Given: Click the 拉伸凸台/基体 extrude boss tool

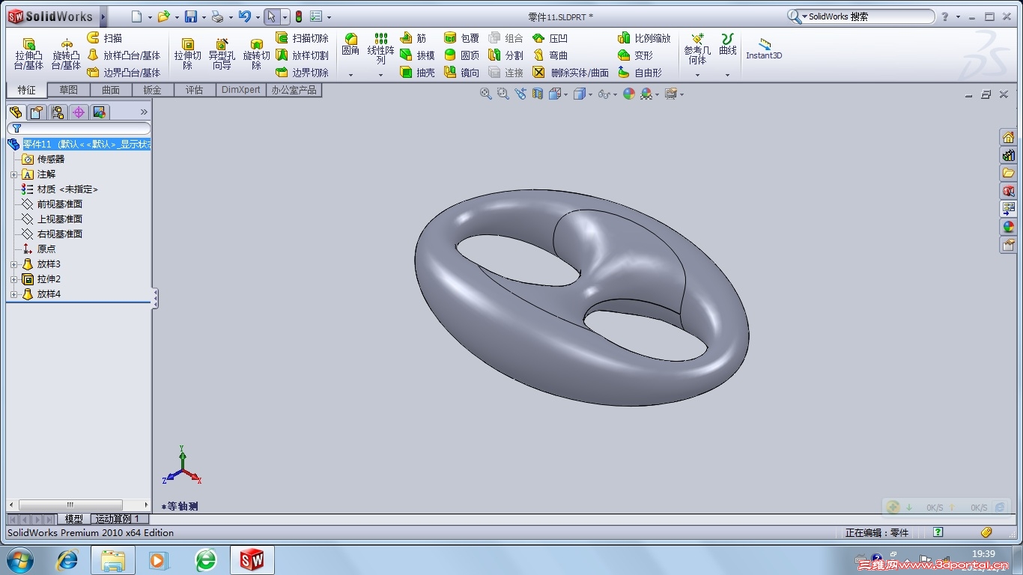Looking at the screenshot, I should (x=28, y=54).
